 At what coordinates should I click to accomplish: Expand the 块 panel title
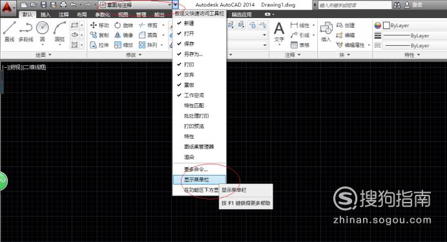[x=345, y=55]
